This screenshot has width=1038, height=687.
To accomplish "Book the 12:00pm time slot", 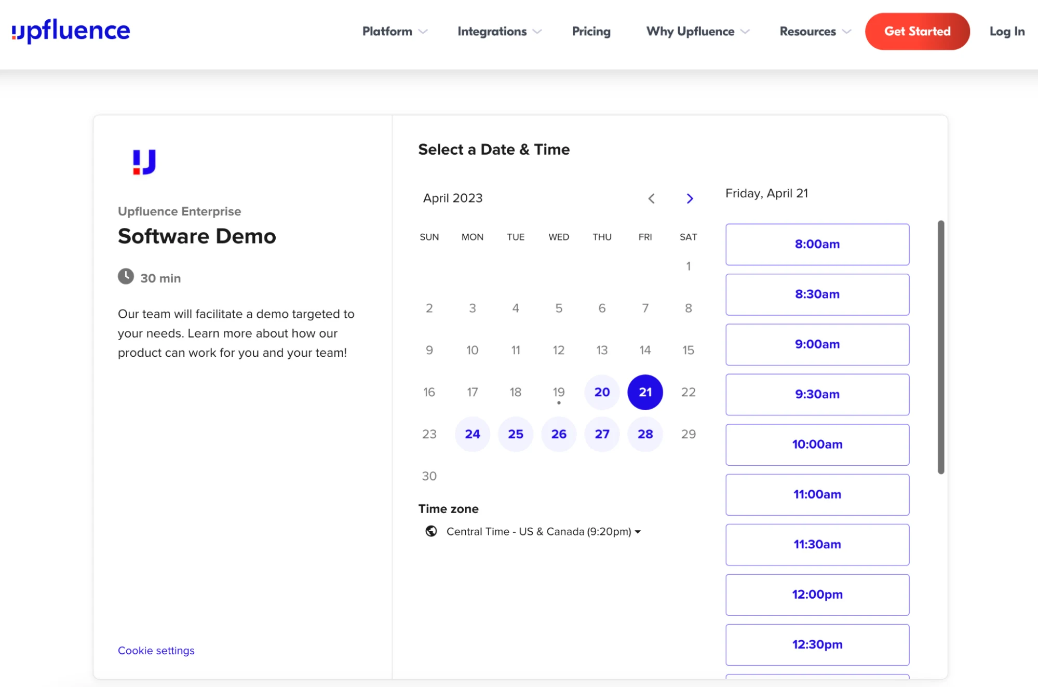I will [x=817, y=595].
